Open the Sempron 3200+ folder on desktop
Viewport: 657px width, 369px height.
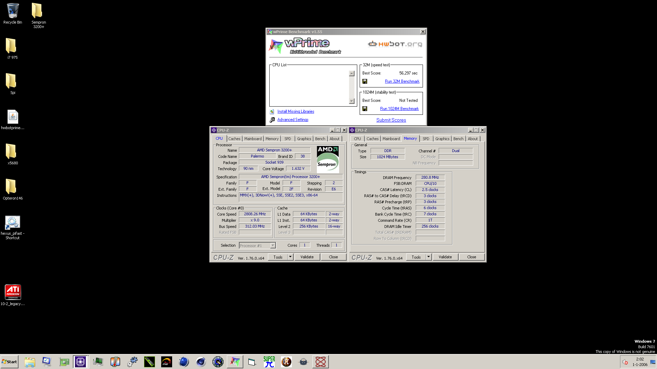tap(38, 15)
